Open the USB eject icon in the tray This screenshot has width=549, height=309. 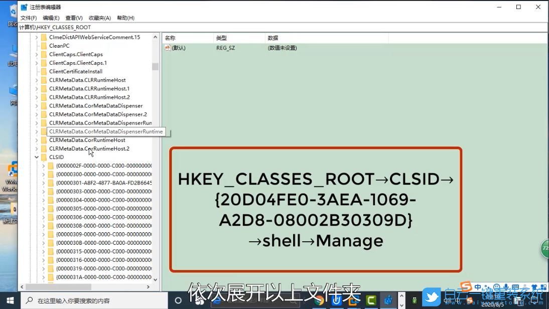pos(414,301)
